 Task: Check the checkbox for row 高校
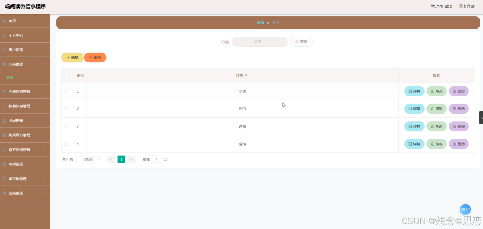tap(67, 126)
